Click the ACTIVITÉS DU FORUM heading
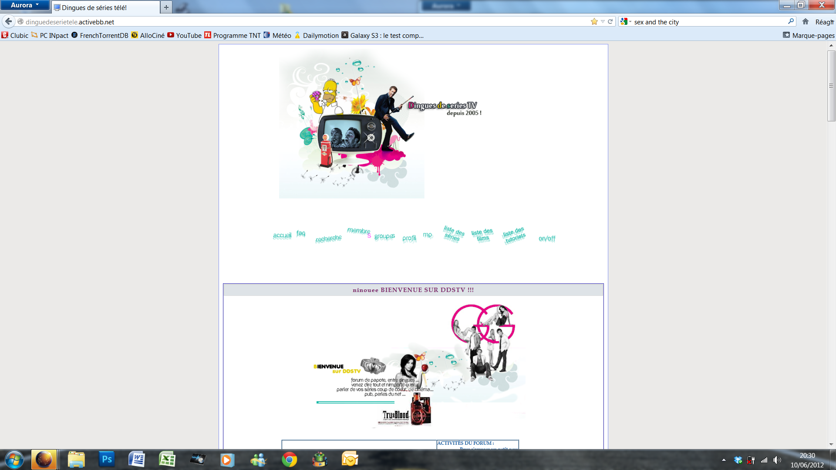Screen dimensions: 836x470 coord(465,443)
